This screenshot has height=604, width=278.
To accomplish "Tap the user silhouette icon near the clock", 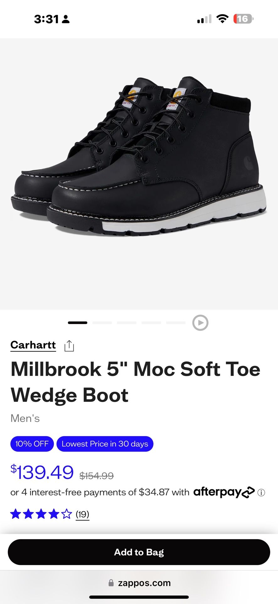I will click(x=65, y=19).
